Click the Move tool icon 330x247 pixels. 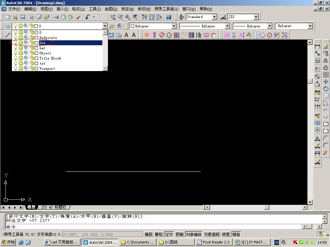pyautogui.click(x=326, y=82)
